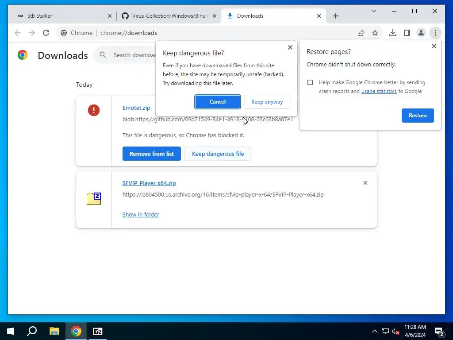Viewport: 453px width, 340px height.
Task: Open 7-Zip from the taskbar
Action: coord(98,331)
